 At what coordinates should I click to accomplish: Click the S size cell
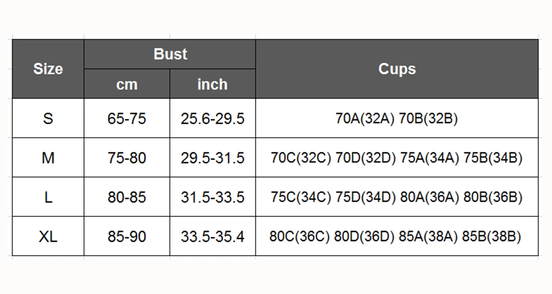click(x=48, y=118)
